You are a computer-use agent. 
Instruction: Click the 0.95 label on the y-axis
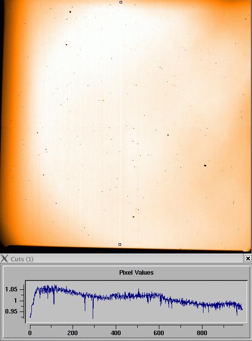click(11, 312)
